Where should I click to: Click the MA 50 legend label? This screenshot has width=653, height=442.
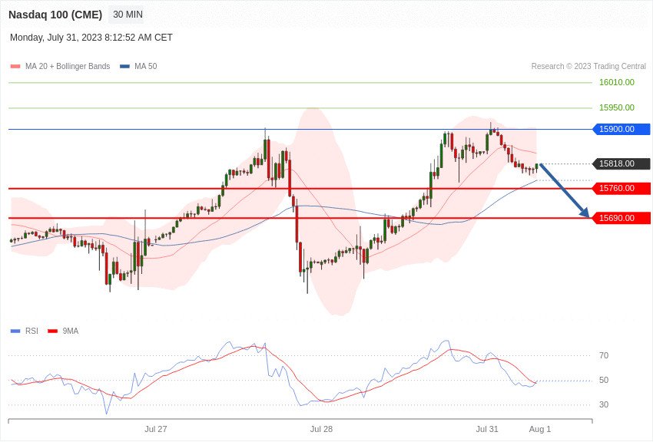(146, 67)
